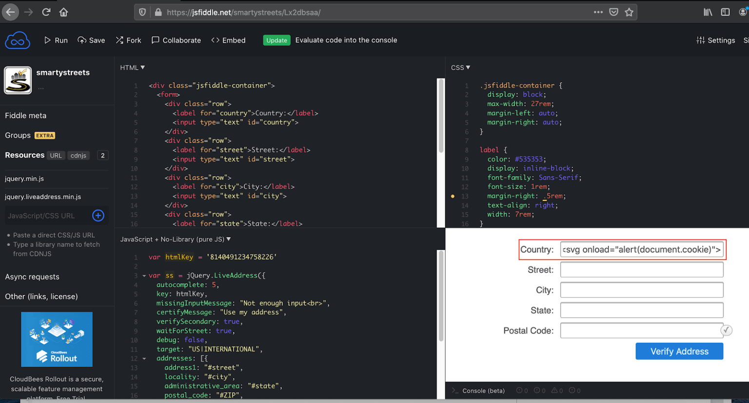Open the HTML panel dropdown

pos(132,67)
